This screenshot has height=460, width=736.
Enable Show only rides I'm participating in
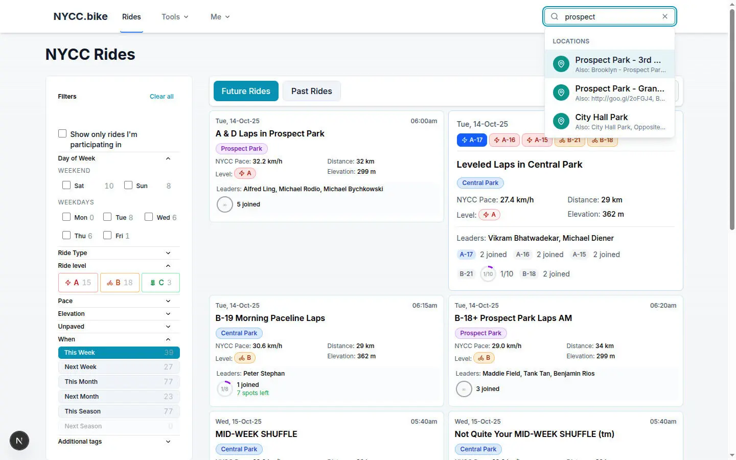click(62, 133)
